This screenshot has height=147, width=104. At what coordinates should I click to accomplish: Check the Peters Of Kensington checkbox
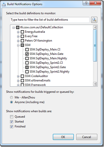(x=22, y=41)
